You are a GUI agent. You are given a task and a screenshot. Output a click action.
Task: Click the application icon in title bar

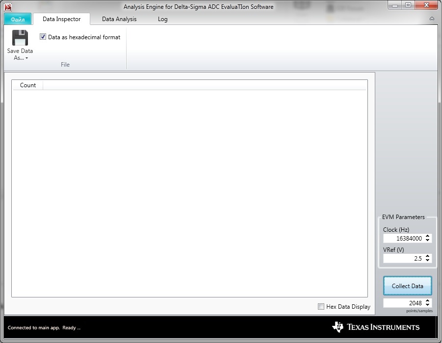click(x=8, y=7)
